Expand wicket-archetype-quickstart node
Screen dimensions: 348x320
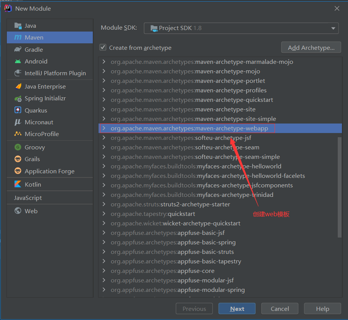(x=104, y=223)
